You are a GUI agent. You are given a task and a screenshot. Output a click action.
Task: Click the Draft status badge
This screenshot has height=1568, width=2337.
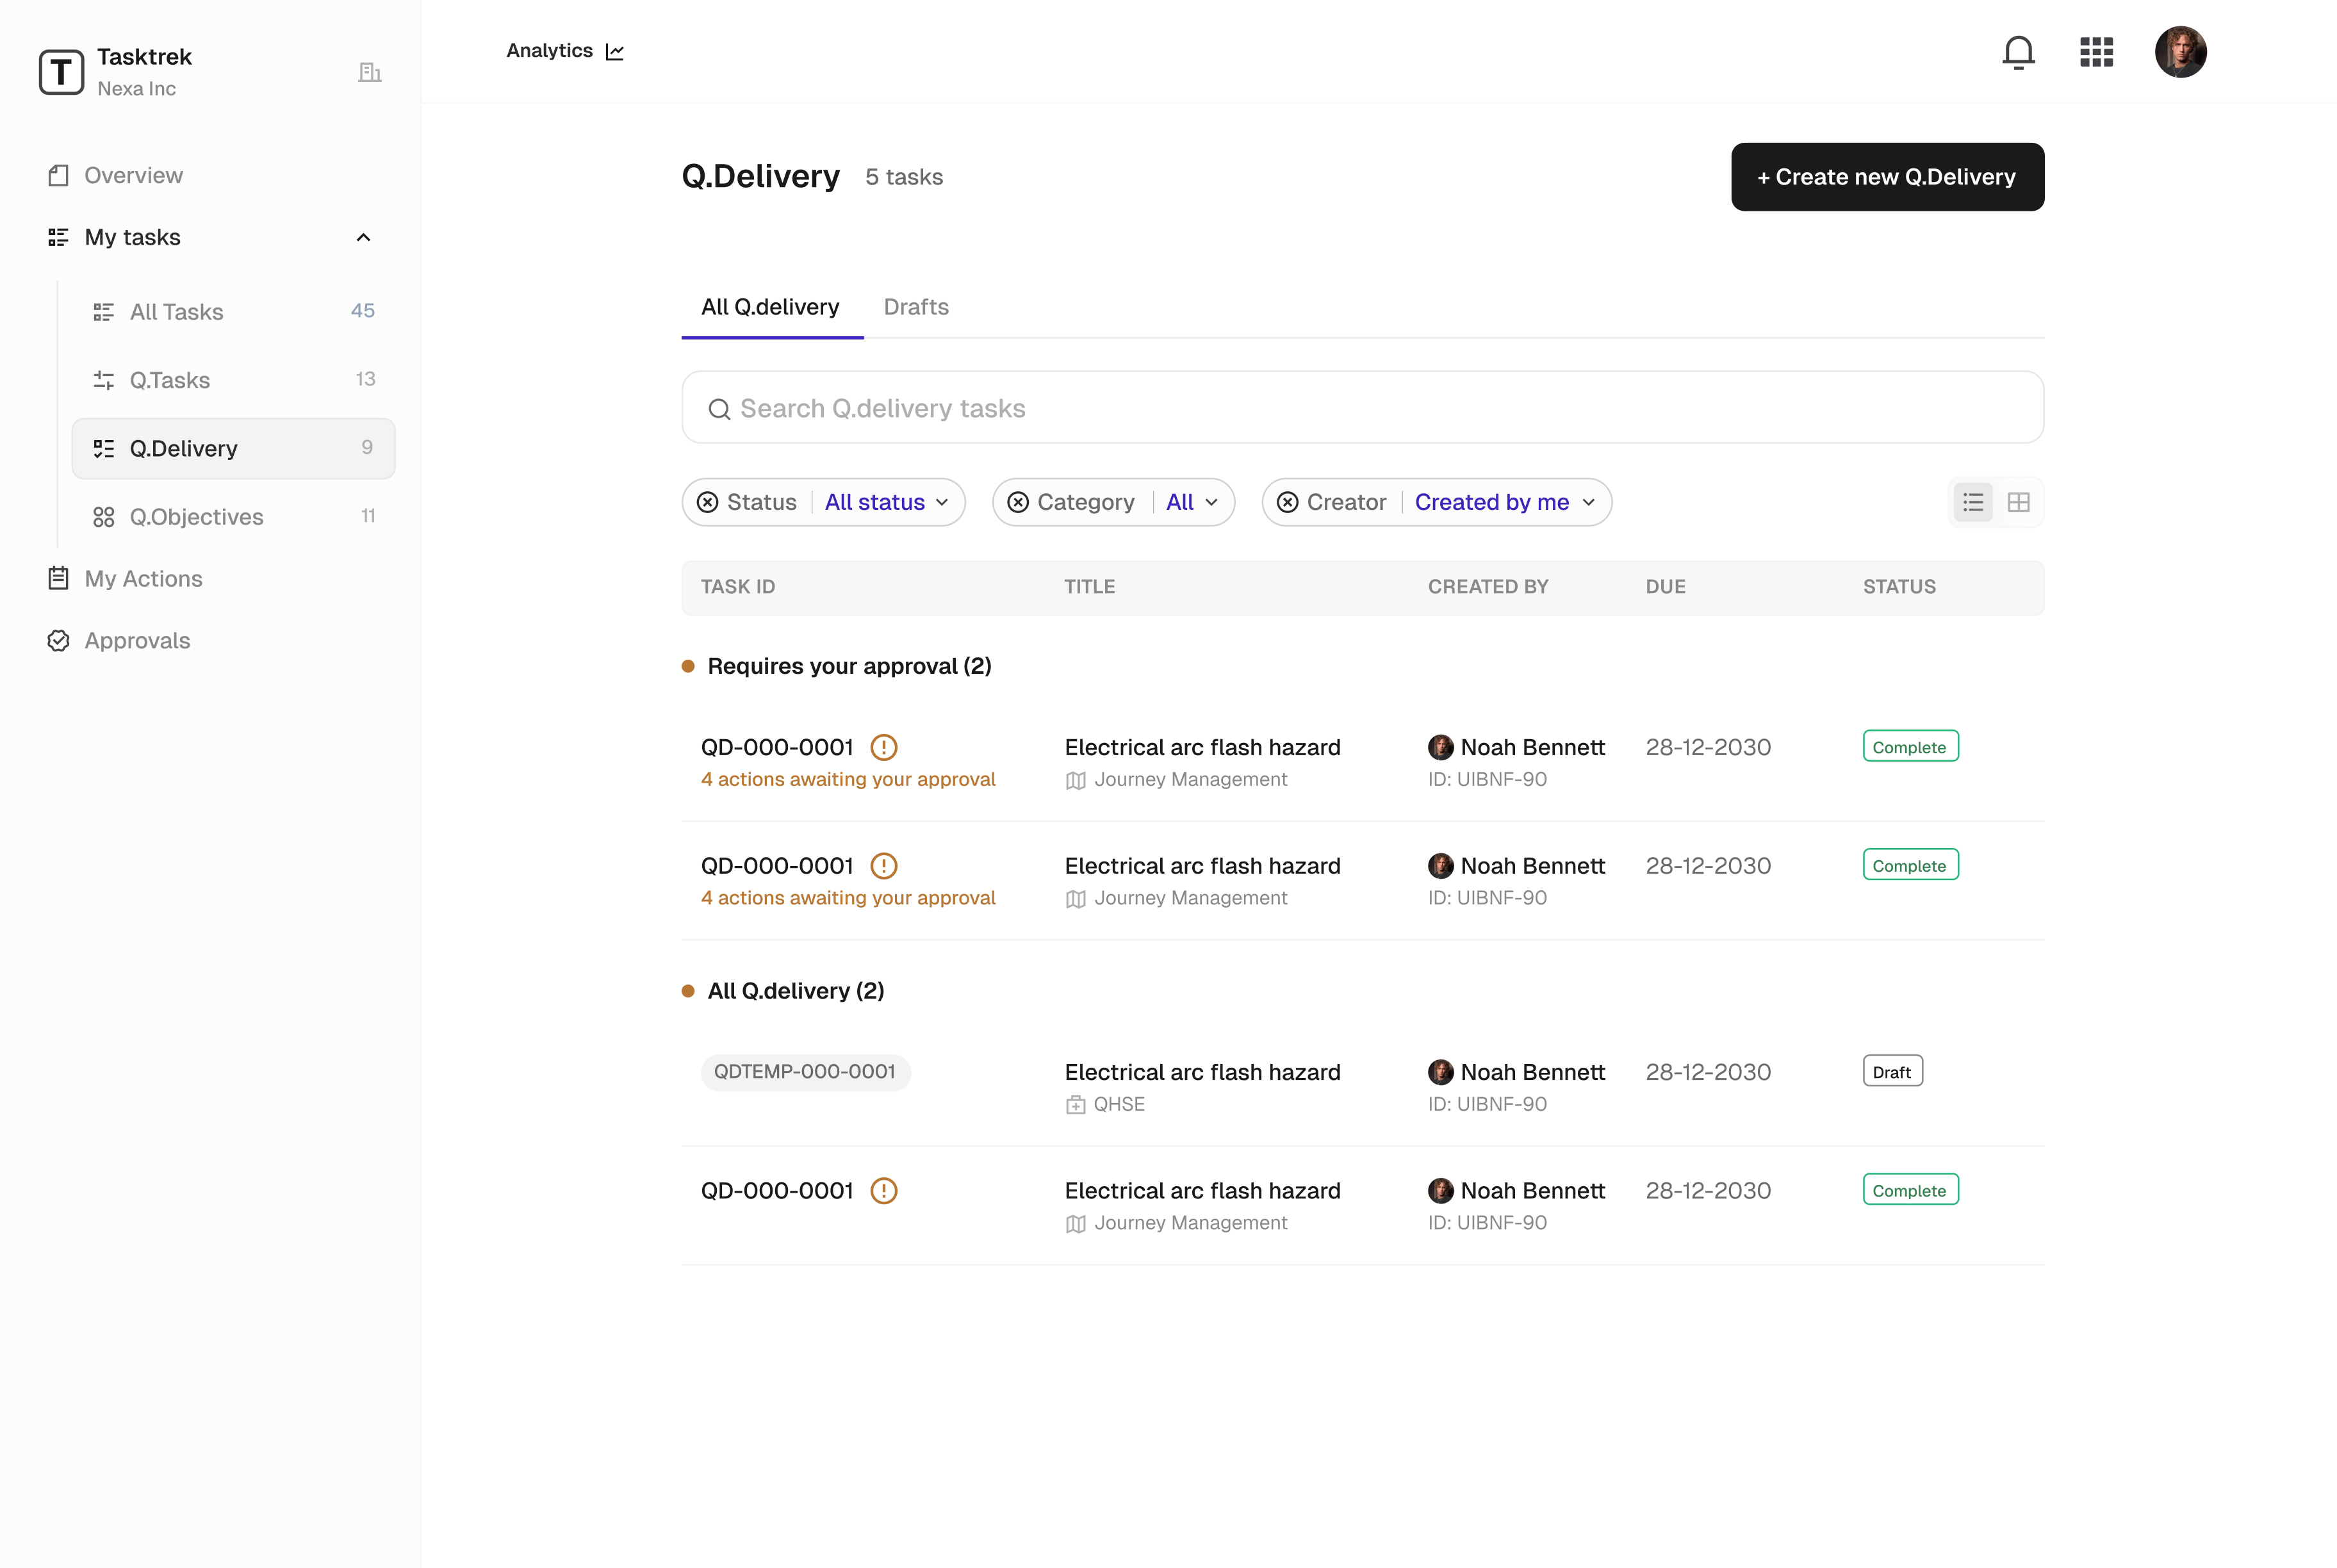pos(1892,1071)
